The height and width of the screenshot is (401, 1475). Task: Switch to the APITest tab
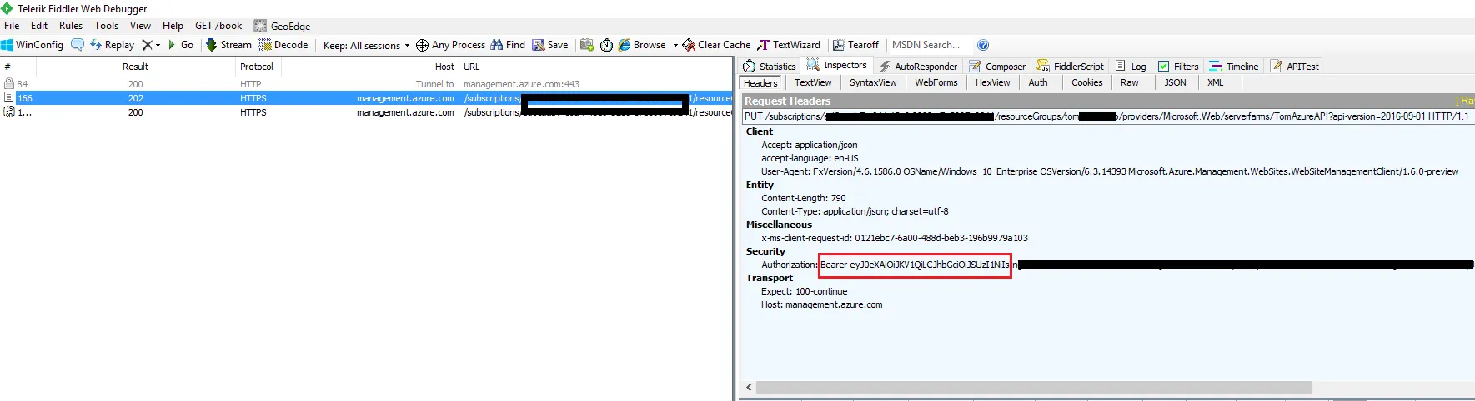[1294, 67]
